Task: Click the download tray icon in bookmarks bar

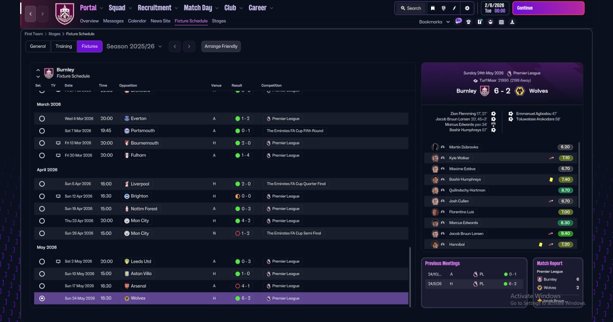Action: pos(512,22)
